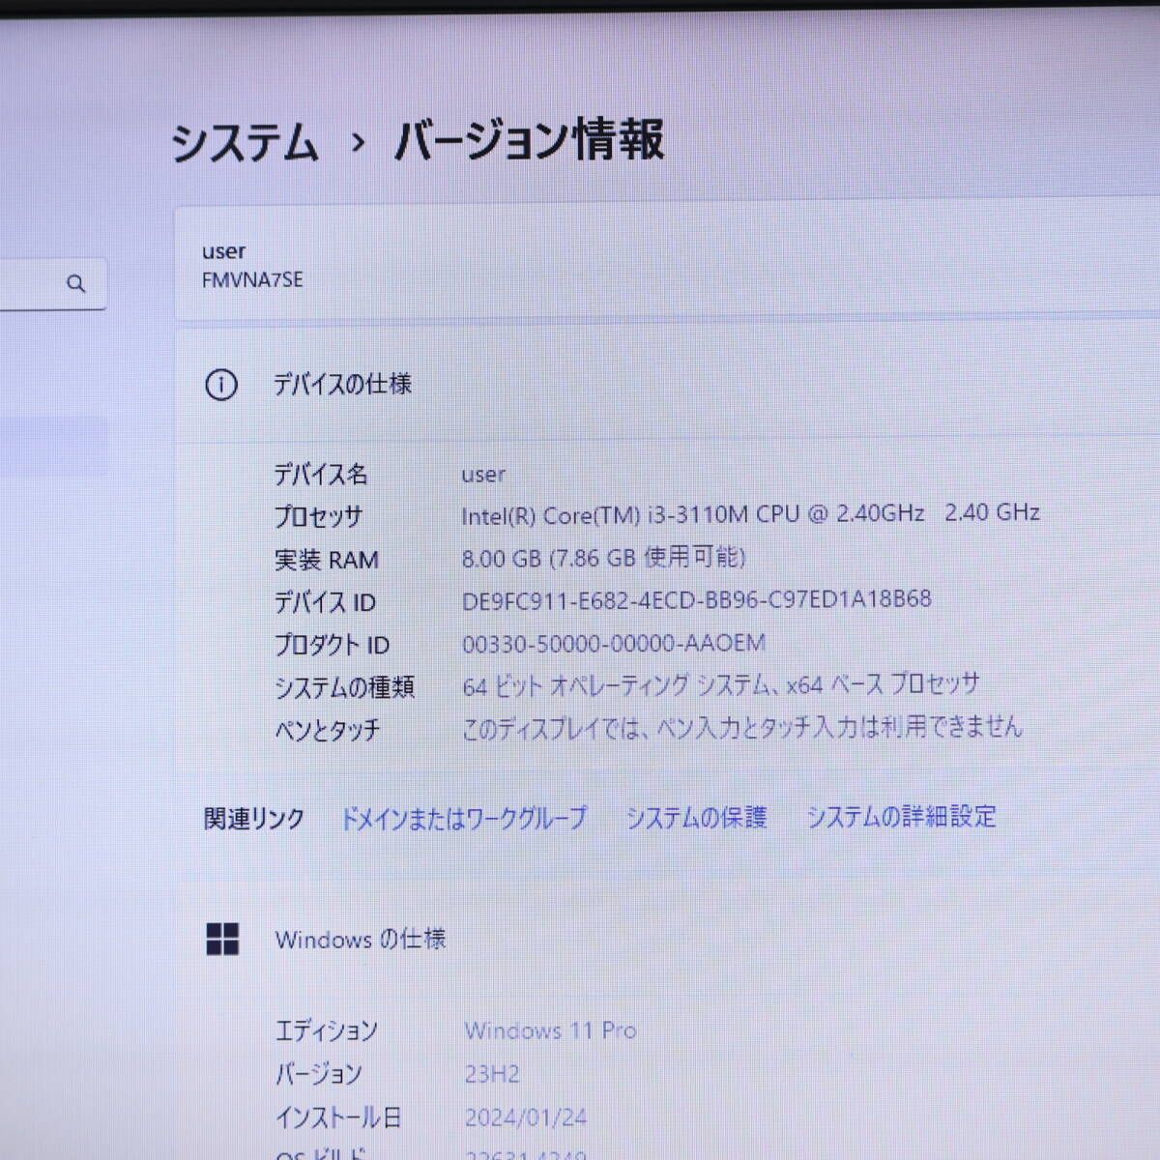Open ドメインまたはワークグループ link
1160x1160 pixels.
pyautogui.click(x=464, y=819)
